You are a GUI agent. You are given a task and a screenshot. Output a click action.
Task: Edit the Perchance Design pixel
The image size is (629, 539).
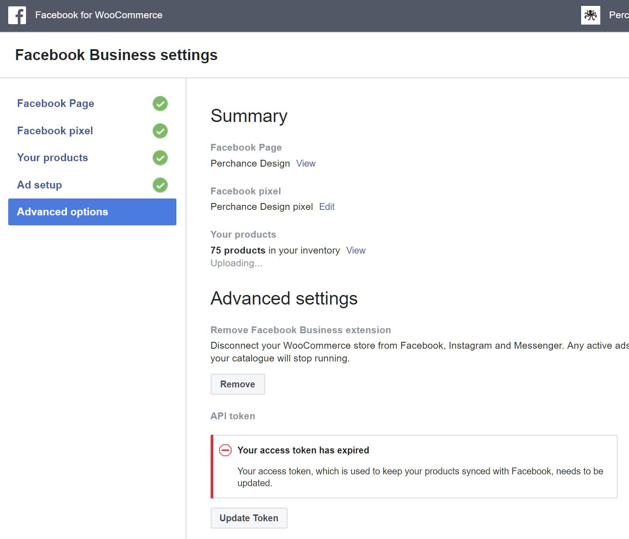point(327,207)
